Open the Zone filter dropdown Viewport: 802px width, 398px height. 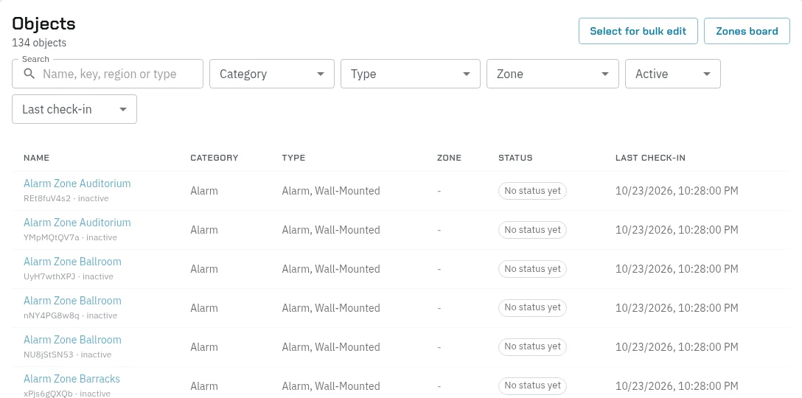point(552,74)
